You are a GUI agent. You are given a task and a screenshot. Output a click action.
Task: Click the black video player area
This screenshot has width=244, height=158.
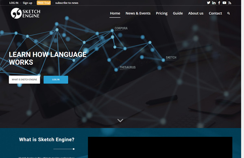[160, 147]
